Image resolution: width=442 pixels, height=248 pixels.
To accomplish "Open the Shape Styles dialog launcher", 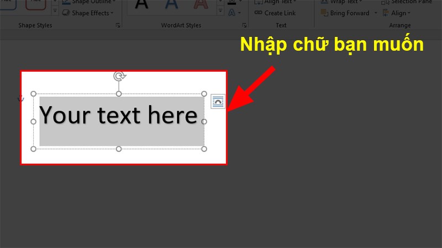I will (x=117, y=25).
